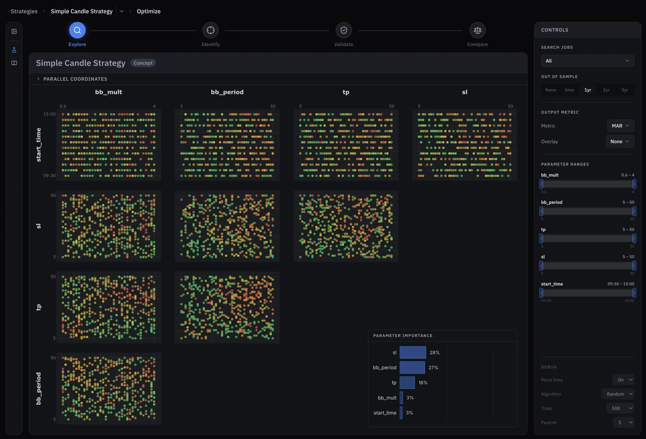This screenshot has width=646, height=439.
Task: Go to the Identify step crosshair icon
Action: pos(211,31)
